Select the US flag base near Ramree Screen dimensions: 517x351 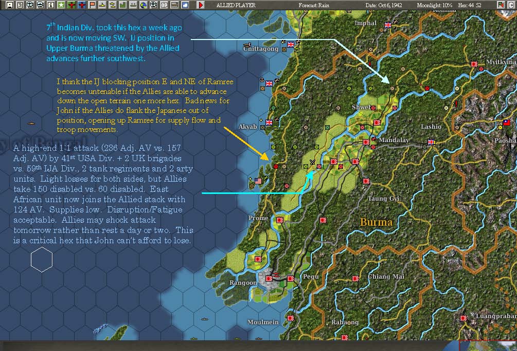point(258,181)
